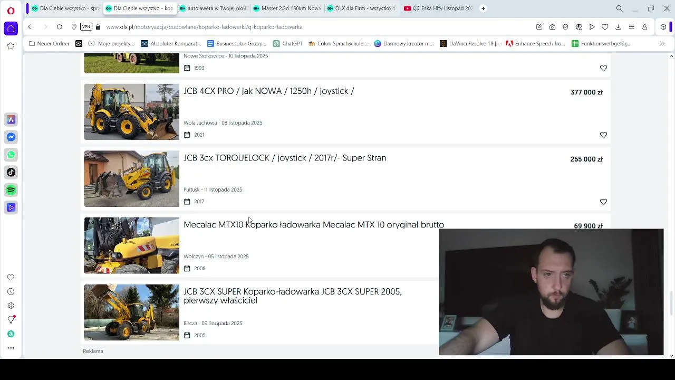Open the green Amazon sidebar icon
Screen dimensions: 675x380
point(11,334)
